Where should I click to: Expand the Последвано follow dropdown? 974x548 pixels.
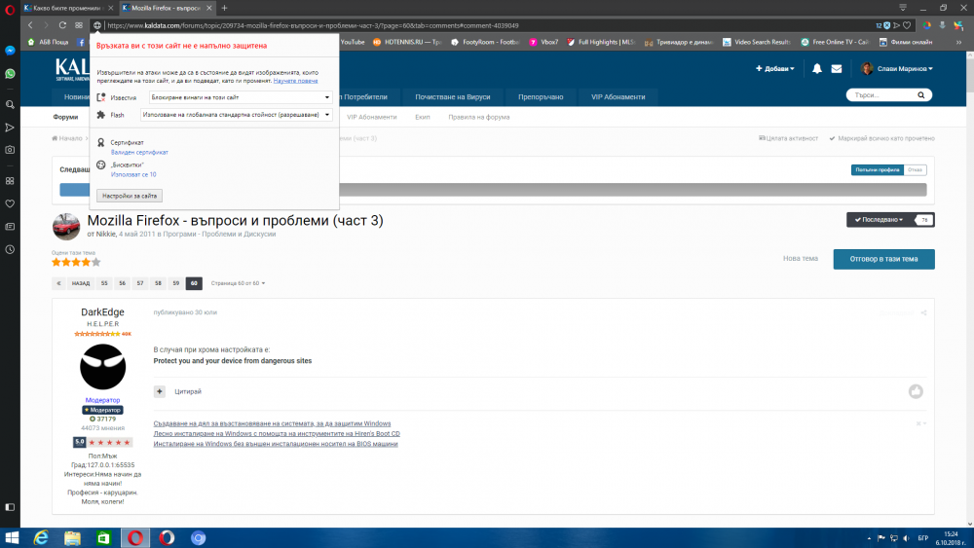[x=878, y=220]
